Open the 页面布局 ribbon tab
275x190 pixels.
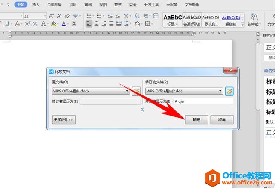[x=55, y=5]
